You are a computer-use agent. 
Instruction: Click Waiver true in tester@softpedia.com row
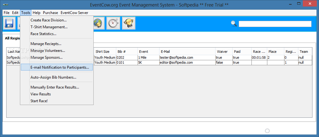(x=224, y=57)
